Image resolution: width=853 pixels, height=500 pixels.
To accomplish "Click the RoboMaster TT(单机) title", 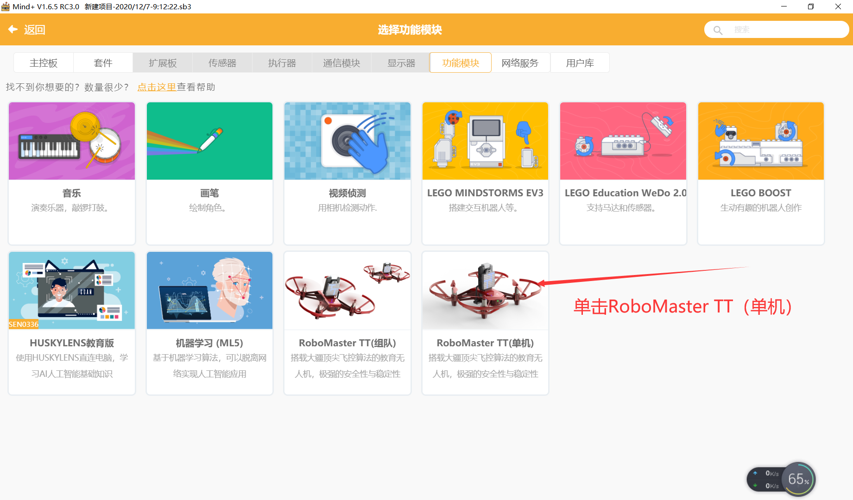I will pos(485,343).
